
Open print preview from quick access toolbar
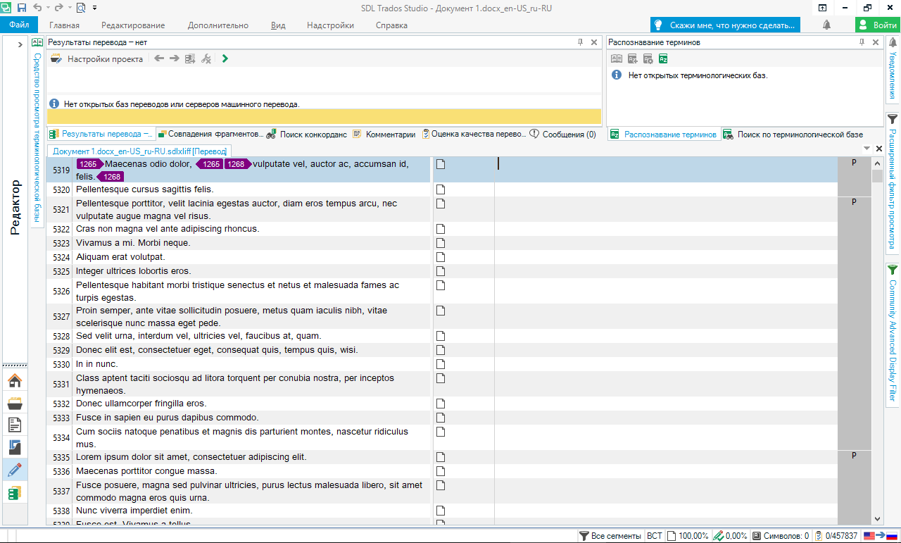[80, 8]
